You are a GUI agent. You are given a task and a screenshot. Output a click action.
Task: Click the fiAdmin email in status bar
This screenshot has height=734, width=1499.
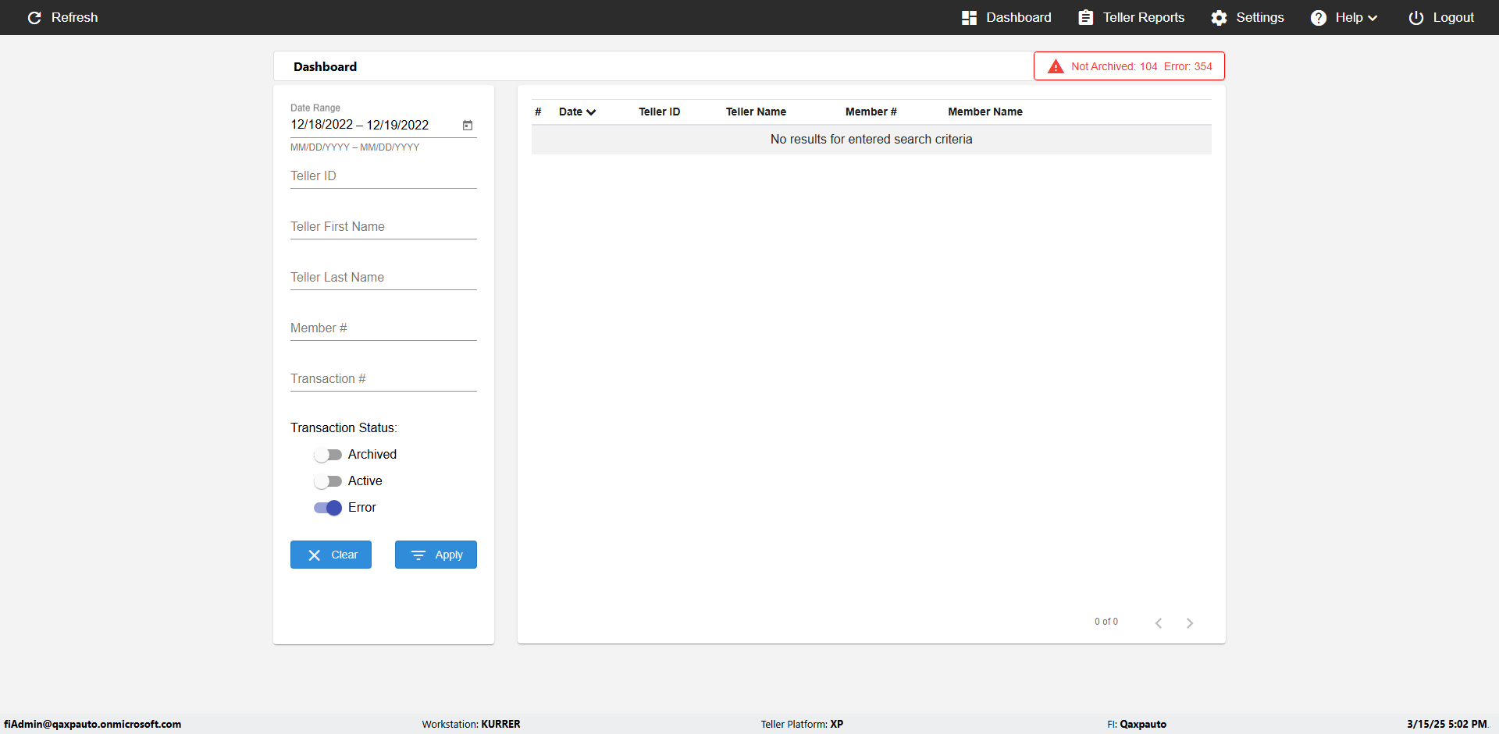click(x=92, y=724)
